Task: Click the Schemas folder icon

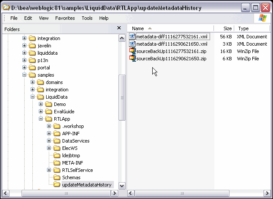Action: click(57, 177)
